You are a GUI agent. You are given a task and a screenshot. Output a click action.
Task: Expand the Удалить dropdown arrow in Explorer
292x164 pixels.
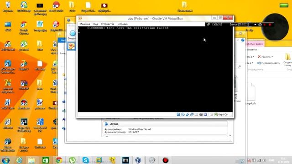[x=272, y=56]
